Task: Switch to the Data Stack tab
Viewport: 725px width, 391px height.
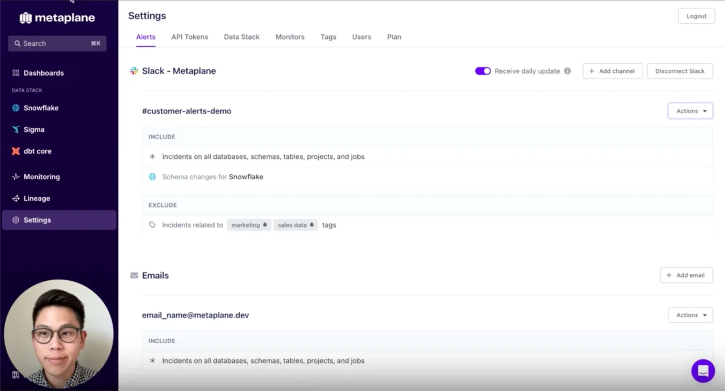Action: click(242, 37)
